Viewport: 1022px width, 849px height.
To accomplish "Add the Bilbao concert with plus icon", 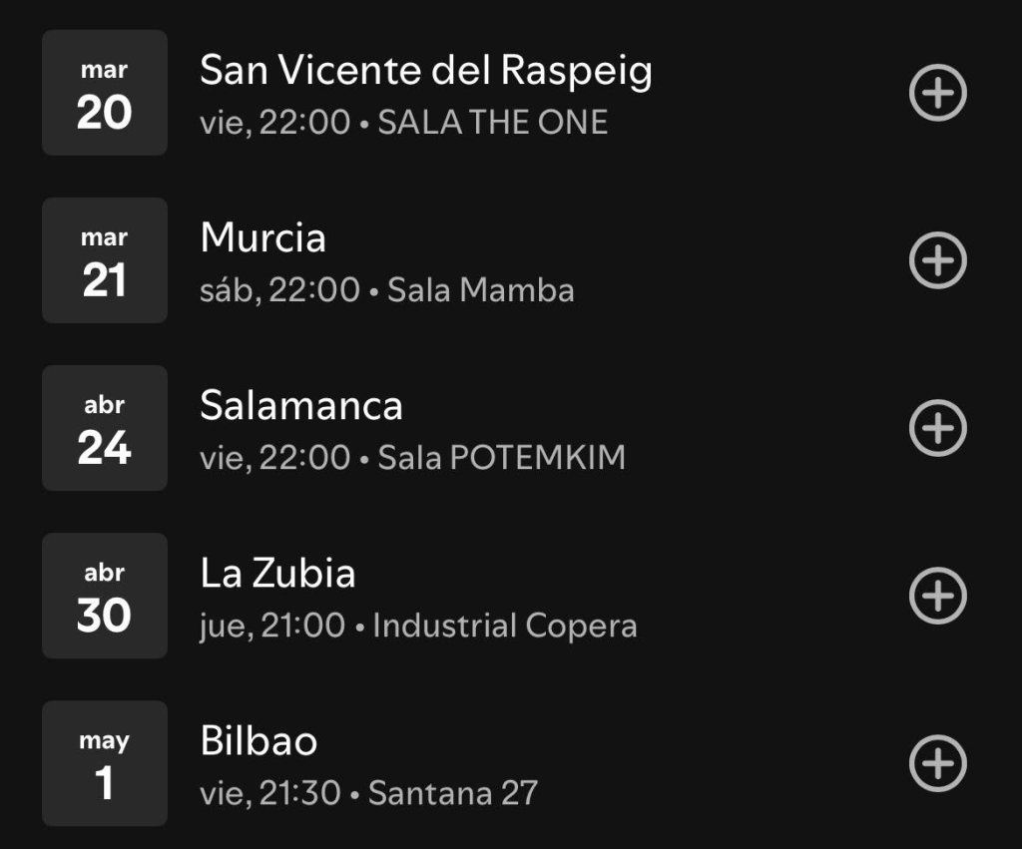I will (x=937, y=763).
